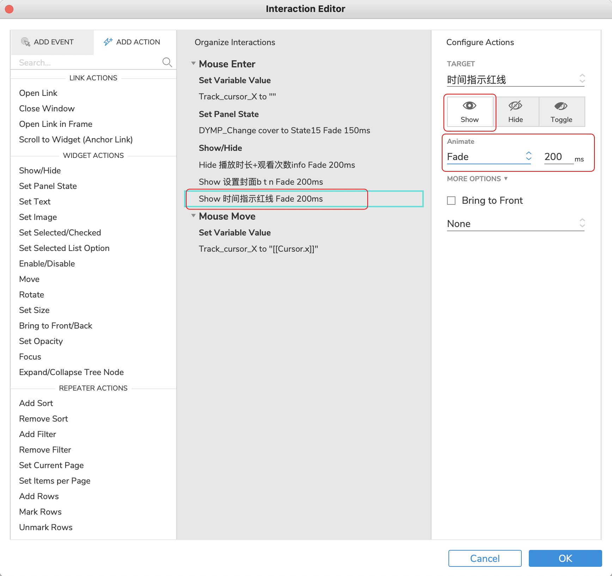This screenshot has width=612, height=576.
Task: Collapse the Mouse Move event group
Action: (193, 216)
